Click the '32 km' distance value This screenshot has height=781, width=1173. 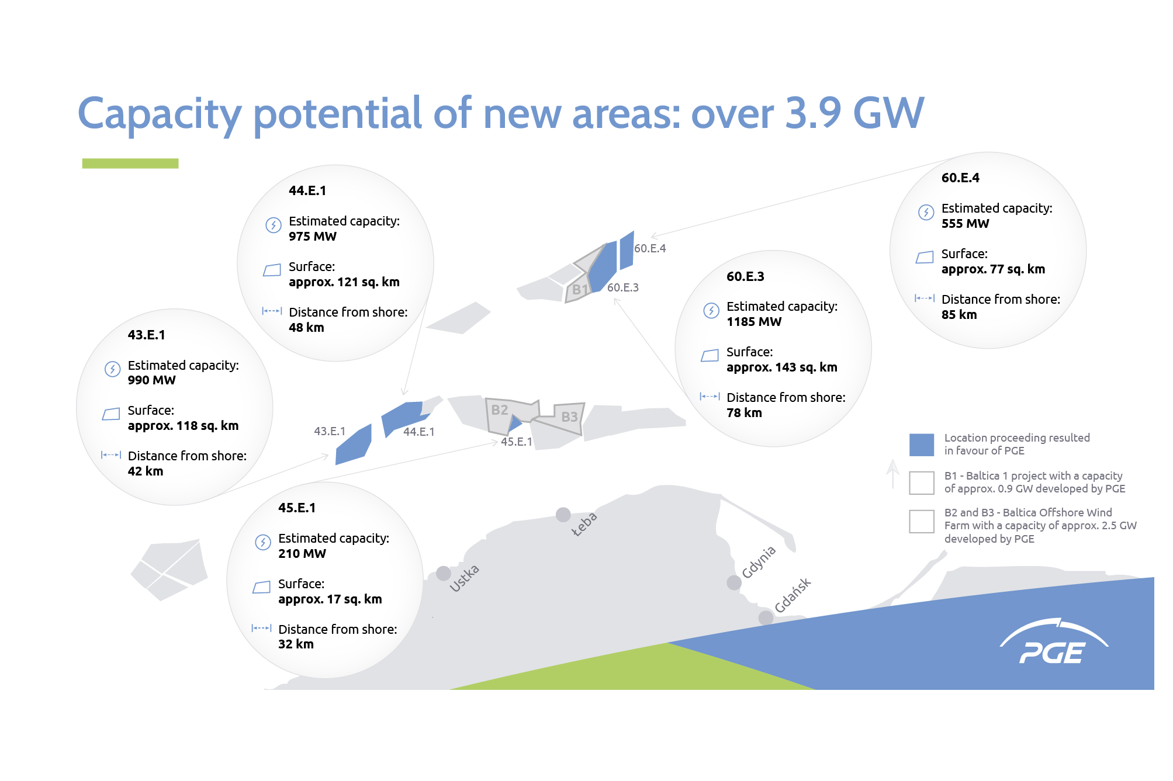(296, 644)
